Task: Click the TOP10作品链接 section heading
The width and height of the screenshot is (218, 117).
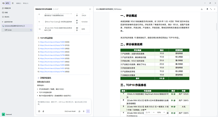Action: point(46,38)
